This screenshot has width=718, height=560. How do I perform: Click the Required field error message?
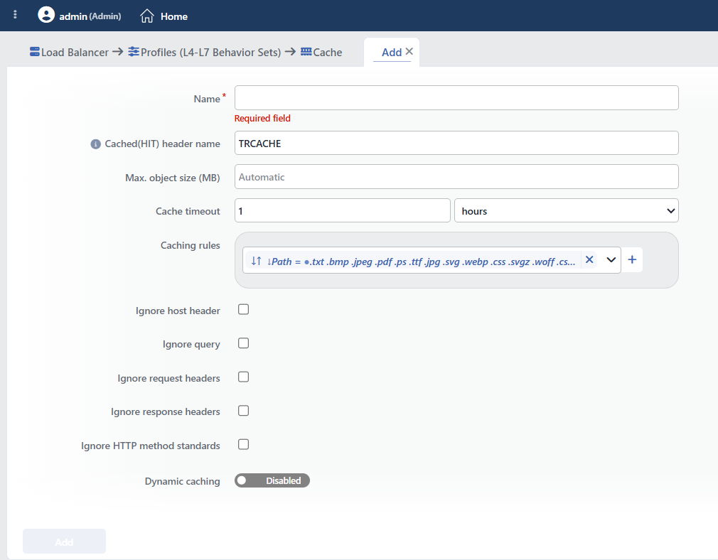(262, 118)
